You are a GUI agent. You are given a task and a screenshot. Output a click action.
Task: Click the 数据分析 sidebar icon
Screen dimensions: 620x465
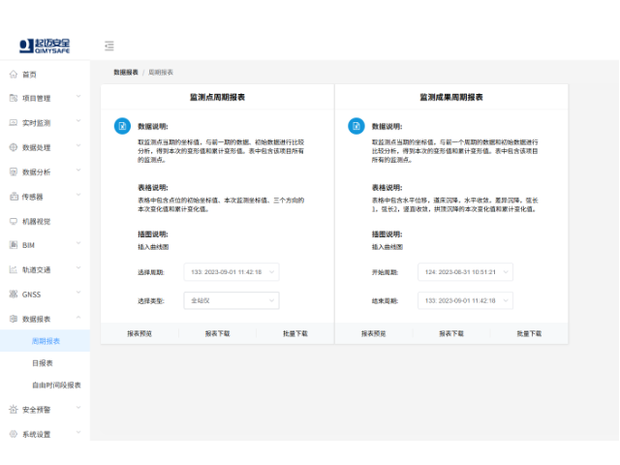pos(14,172)
